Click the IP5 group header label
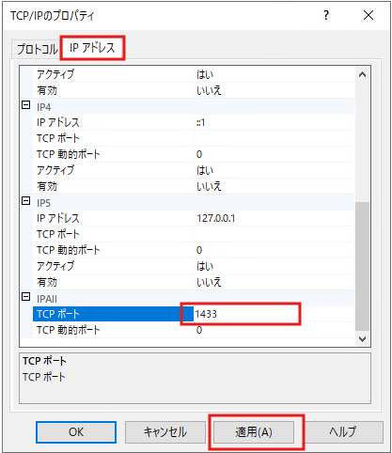The image size is (392, 453). (44, 203)
